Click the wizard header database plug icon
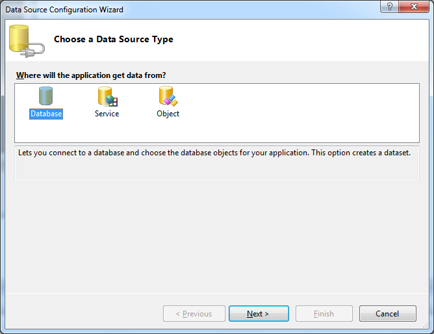The image size is (434, 334). click(27, 41)
